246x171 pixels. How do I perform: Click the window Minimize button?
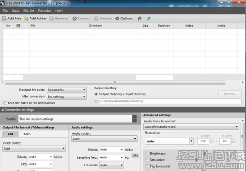coord(222,2)
